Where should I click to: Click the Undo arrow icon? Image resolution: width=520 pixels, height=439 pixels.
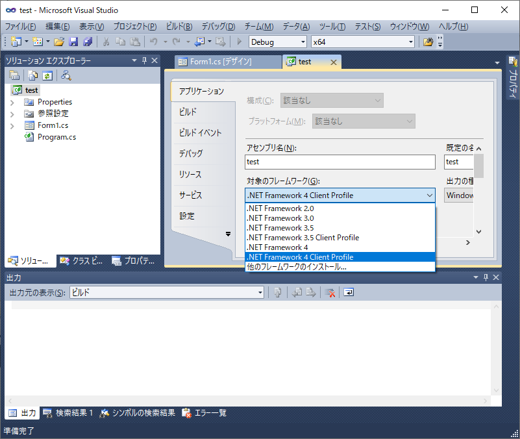[x=154, y=42]
